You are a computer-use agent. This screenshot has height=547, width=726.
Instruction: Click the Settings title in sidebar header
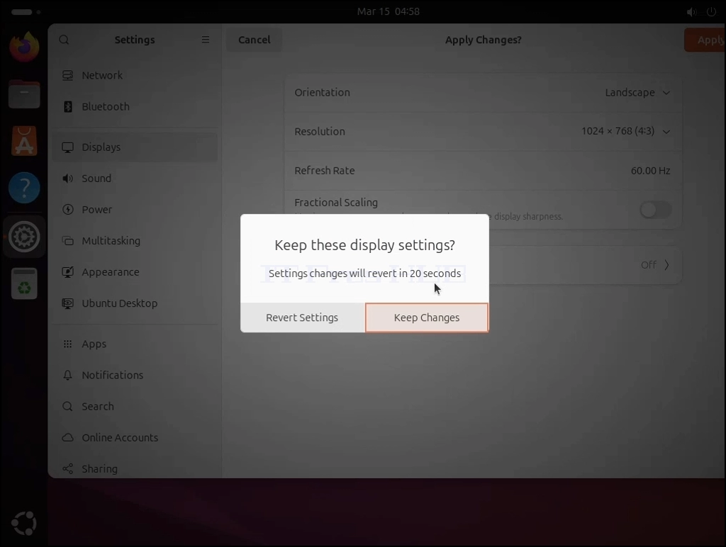tap(135, 40)
